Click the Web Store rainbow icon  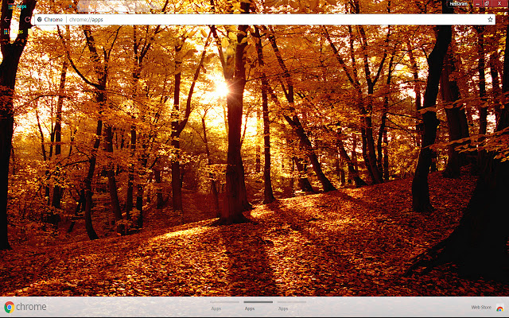500,308
